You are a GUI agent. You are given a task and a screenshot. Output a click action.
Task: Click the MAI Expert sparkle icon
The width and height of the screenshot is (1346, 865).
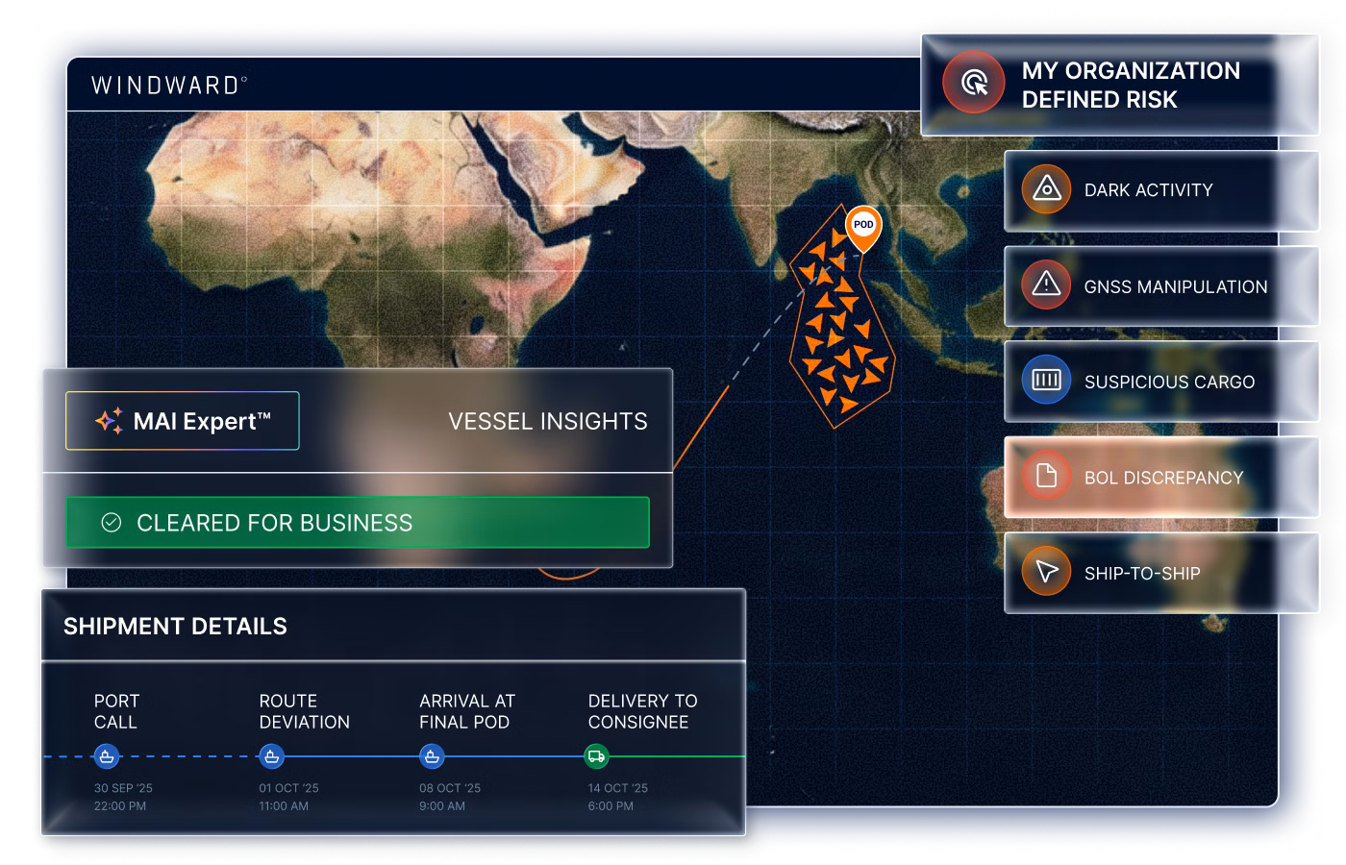(x=109, y=421)
